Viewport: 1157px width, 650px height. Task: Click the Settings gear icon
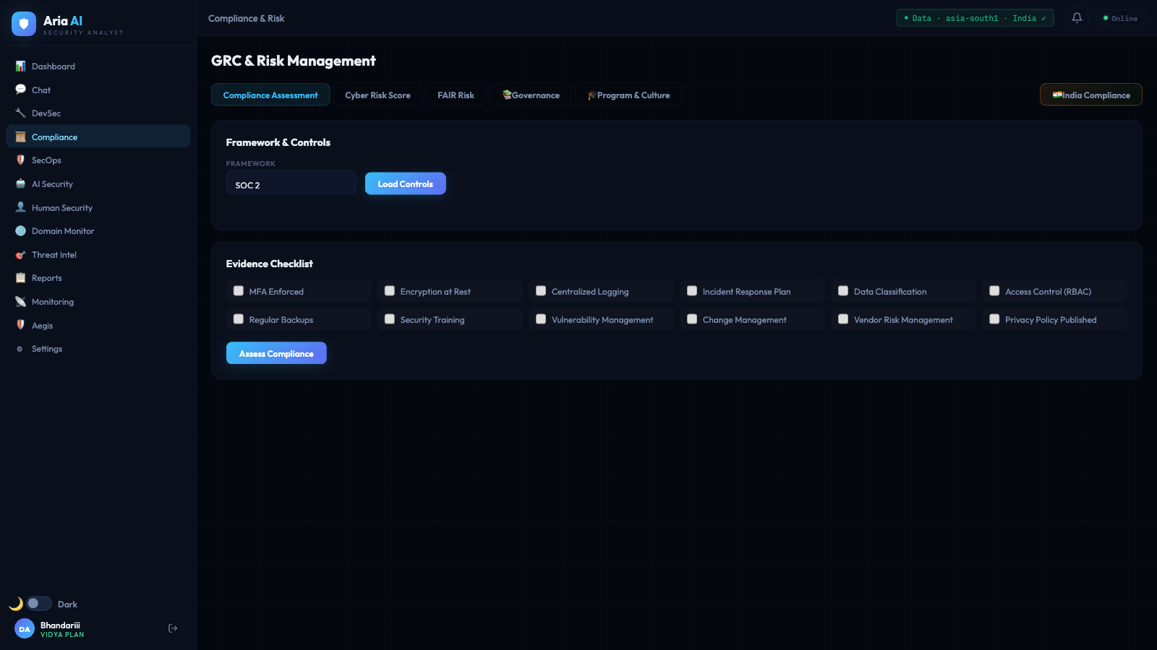point(20,349)
